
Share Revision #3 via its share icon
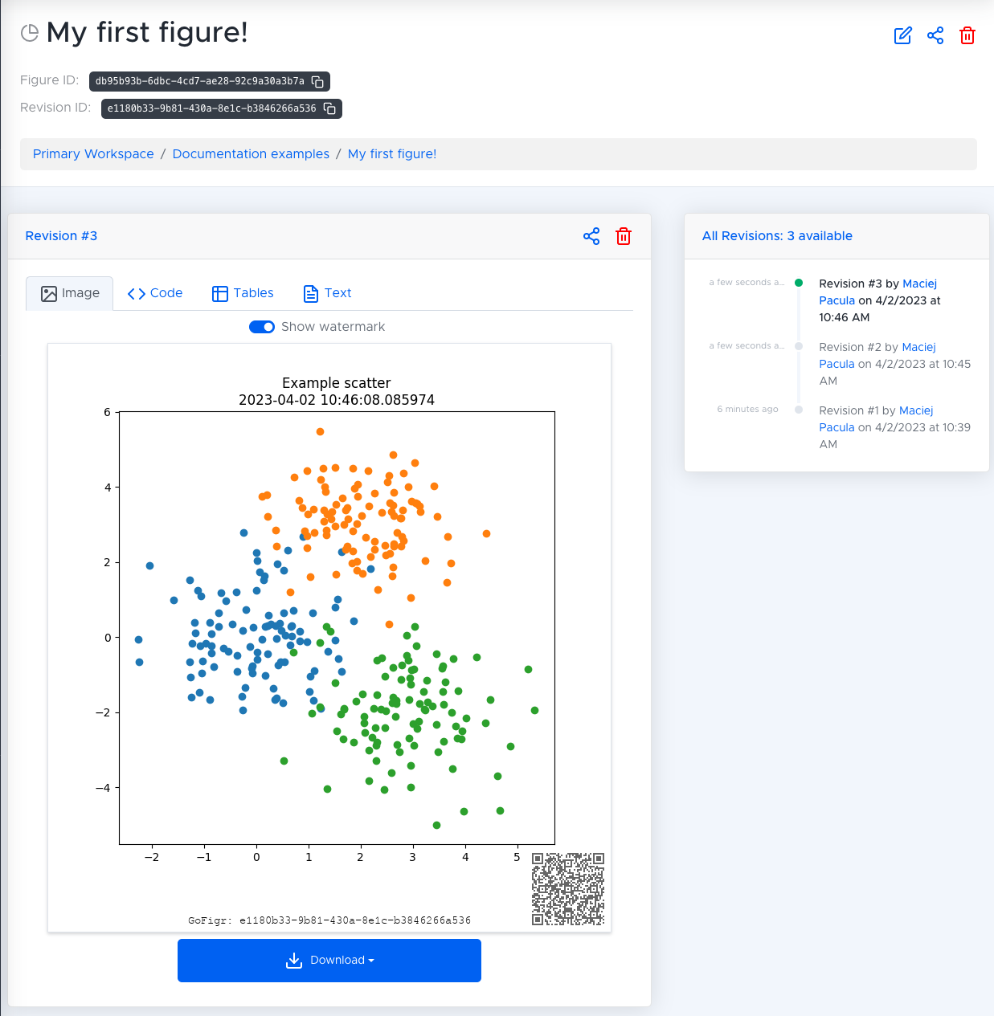tap(591, 236)
